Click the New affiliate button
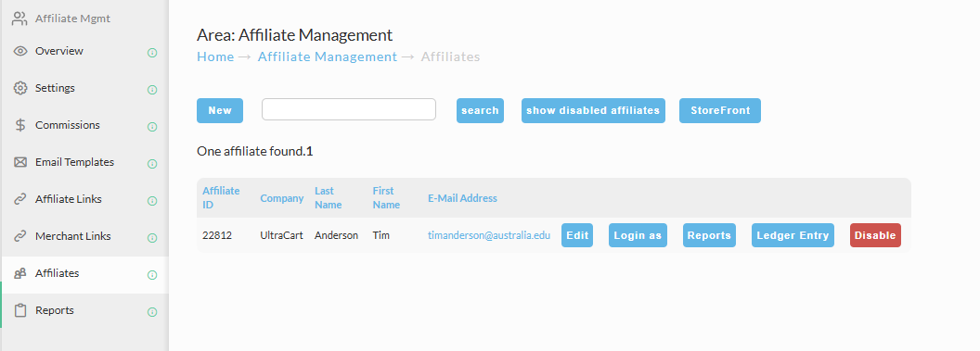The image size is (980, 351). pos(220,110)
